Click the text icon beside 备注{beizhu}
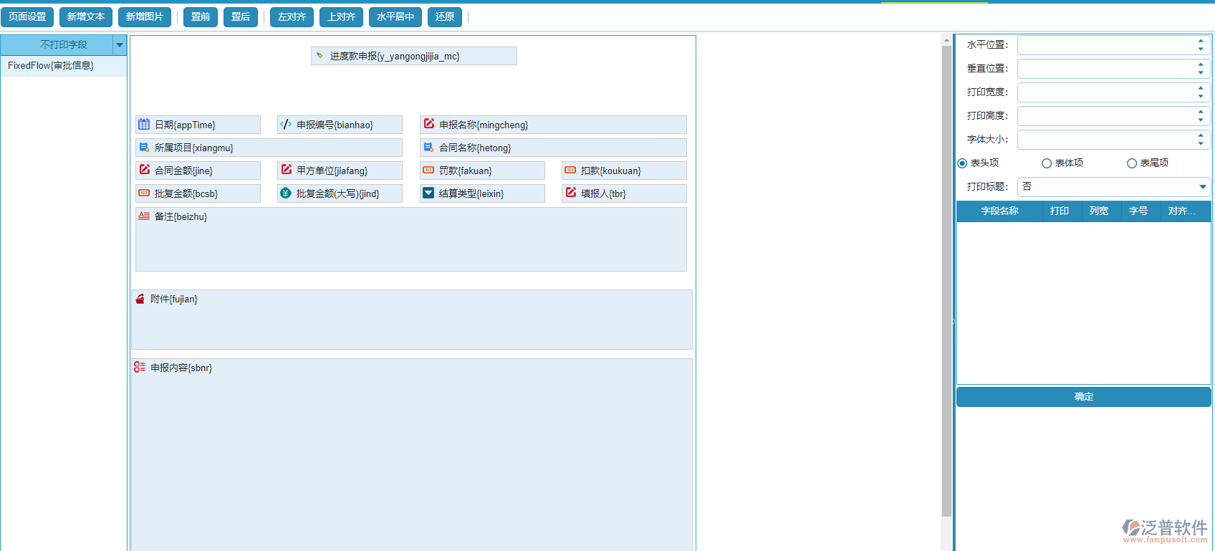This screenshot has width=1215, height=551. [144, 216]
